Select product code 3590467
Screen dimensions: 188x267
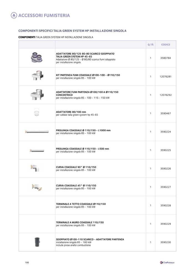pyautogui.click(x=166, y=113)
